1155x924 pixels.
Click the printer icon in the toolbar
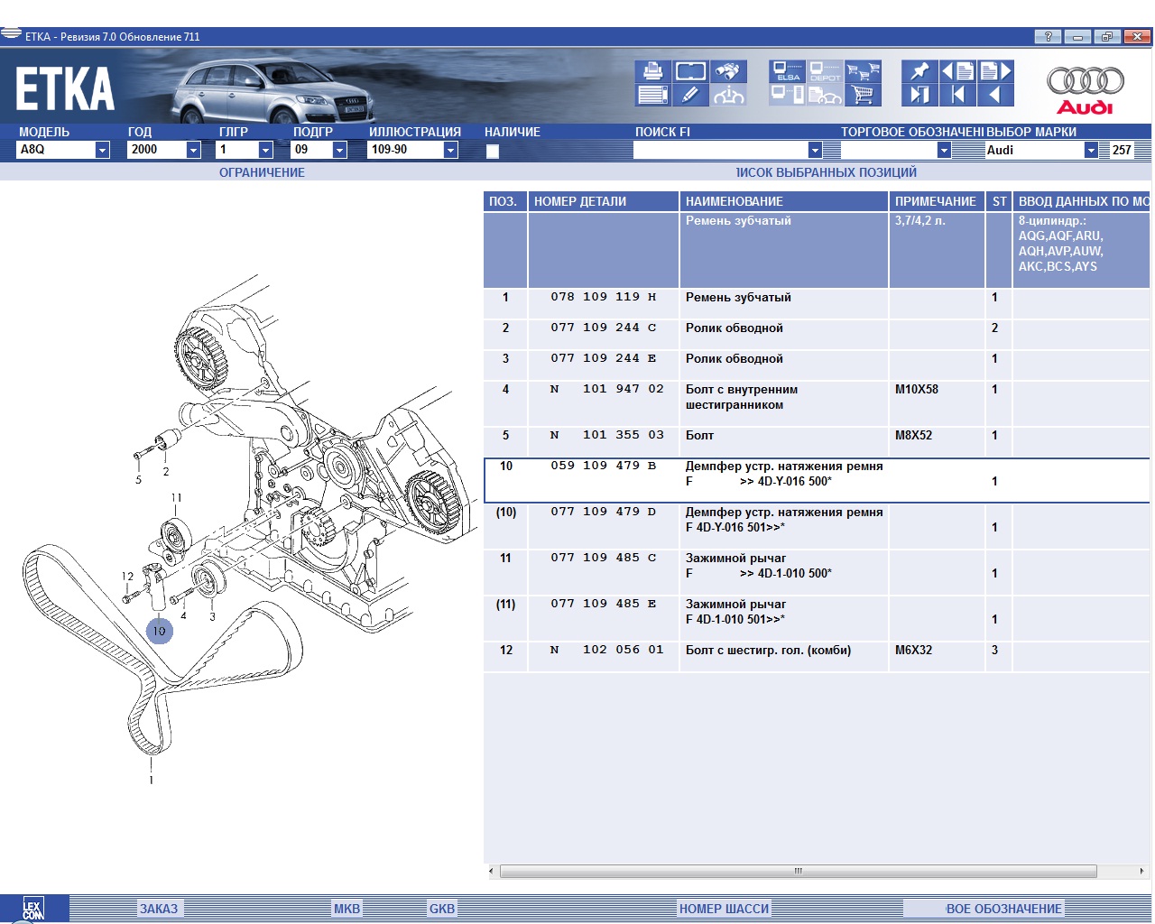click(651, 71)
